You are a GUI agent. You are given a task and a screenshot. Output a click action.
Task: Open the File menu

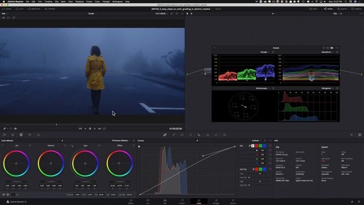[27, 1]
